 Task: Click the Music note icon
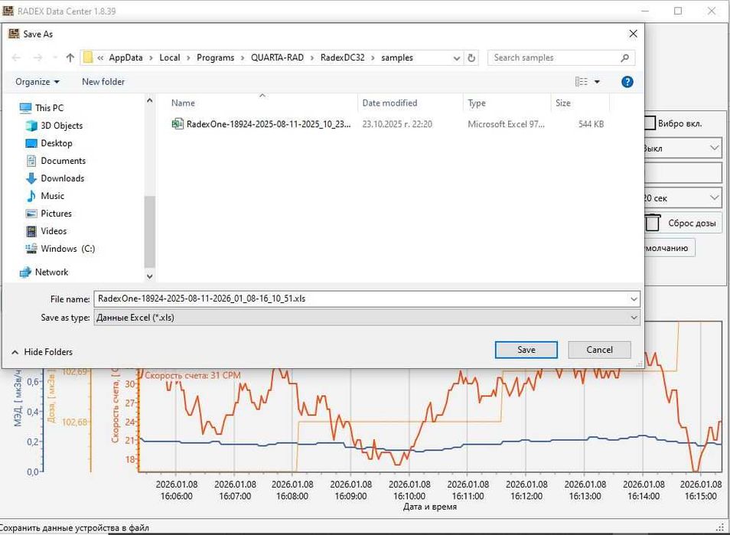click(x=31, y=196)
